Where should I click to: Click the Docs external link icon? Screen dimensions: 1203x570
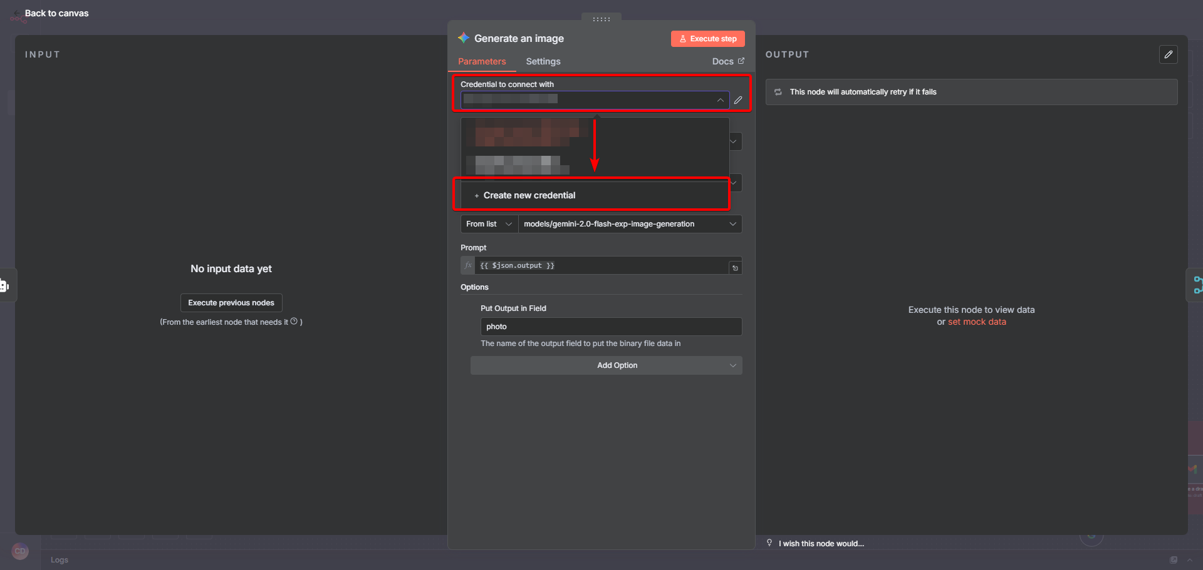click(x=741, y=61)
